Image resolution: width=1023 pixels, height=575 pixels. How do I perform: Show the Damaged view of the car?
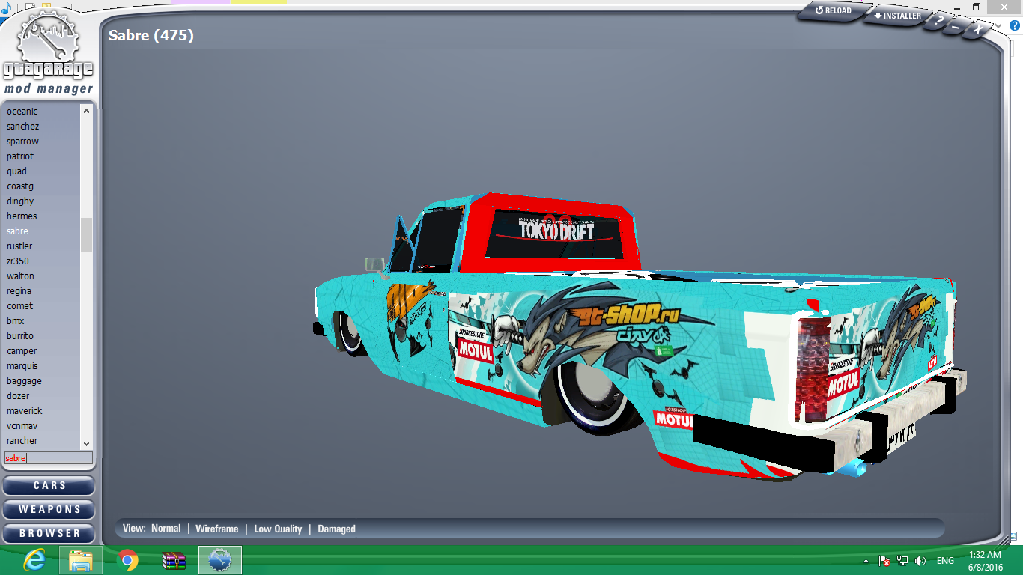tap(336, 529)
